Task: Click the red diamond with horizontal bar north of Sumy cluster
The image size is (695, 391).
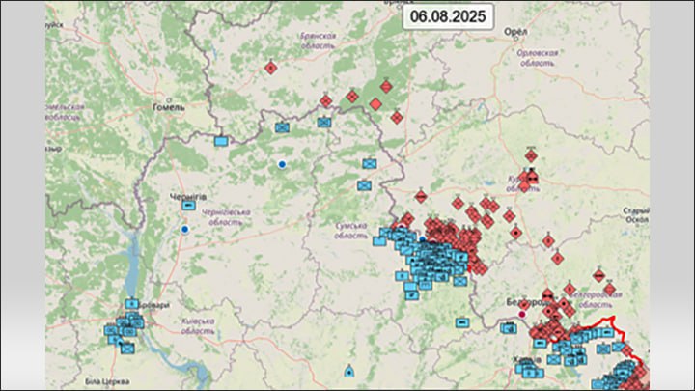Action: [x=421, y=196]
